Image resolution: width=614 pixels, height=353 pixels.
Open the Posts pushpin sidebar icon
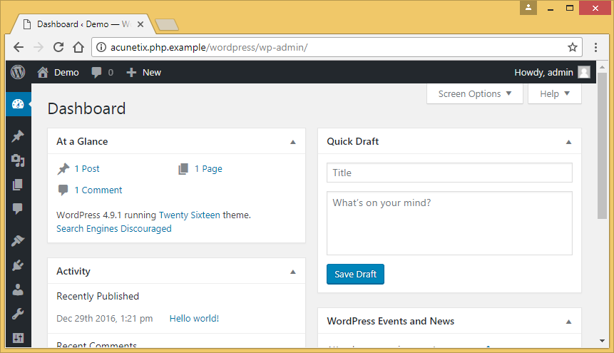click(18, 136)
